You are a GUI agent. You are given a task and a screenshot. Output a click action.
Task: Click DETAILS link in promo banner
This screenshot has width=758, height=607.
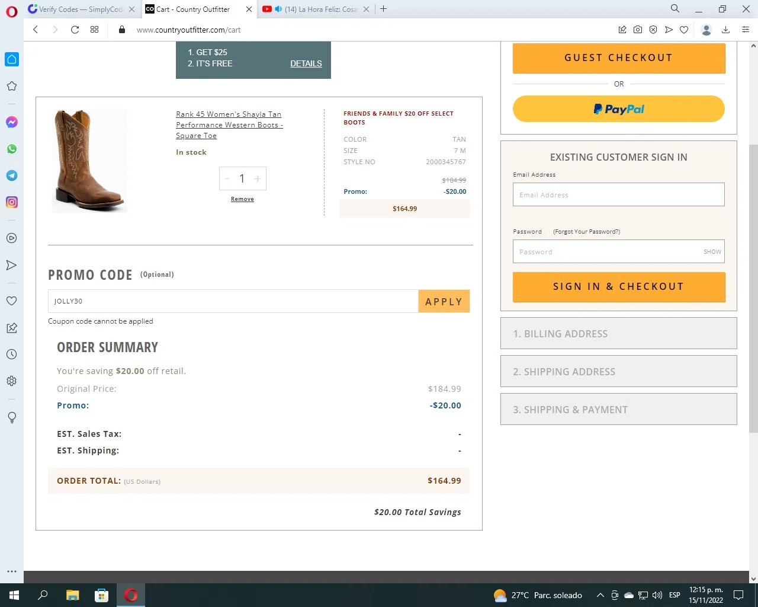[x=306, y=63]
